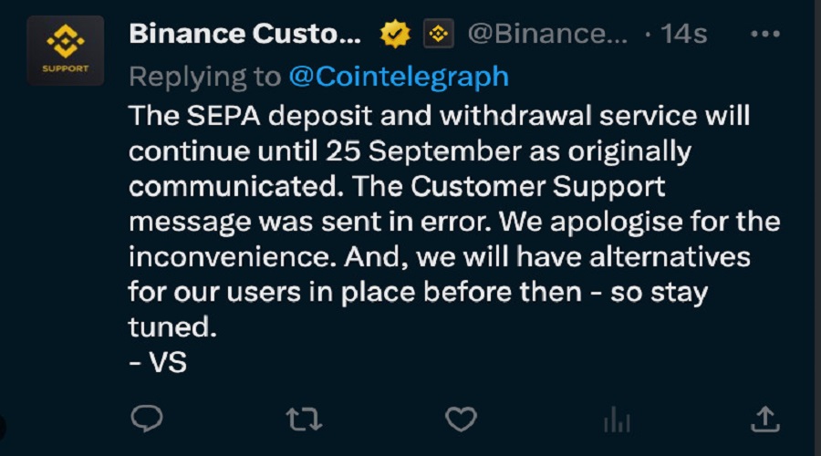Click the word SEPA in tweet
The height and width of the screenshot is (456, 821).
tap(223, 115)
